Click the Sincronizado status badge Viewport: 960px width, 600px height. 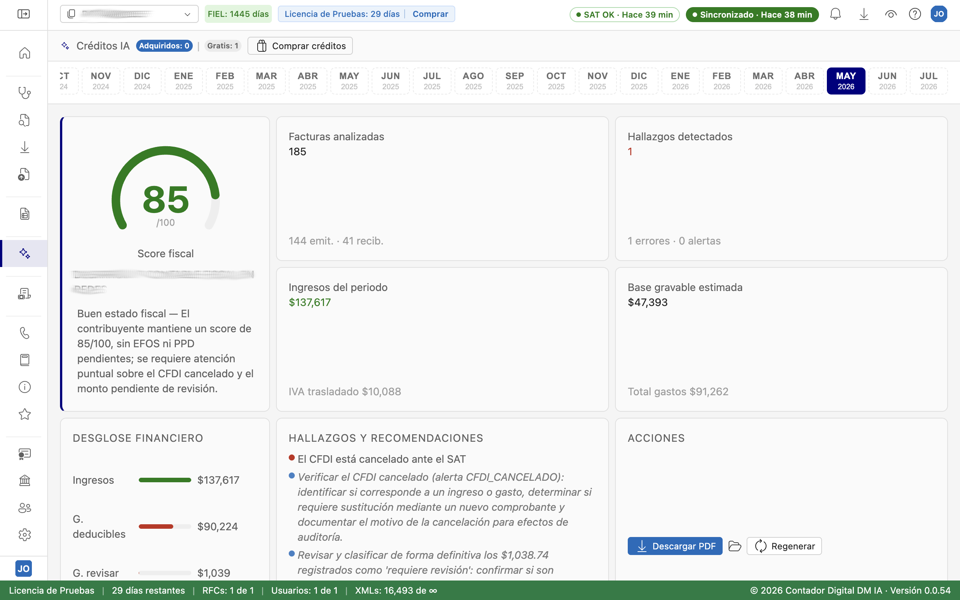click(x=752, y=15)
